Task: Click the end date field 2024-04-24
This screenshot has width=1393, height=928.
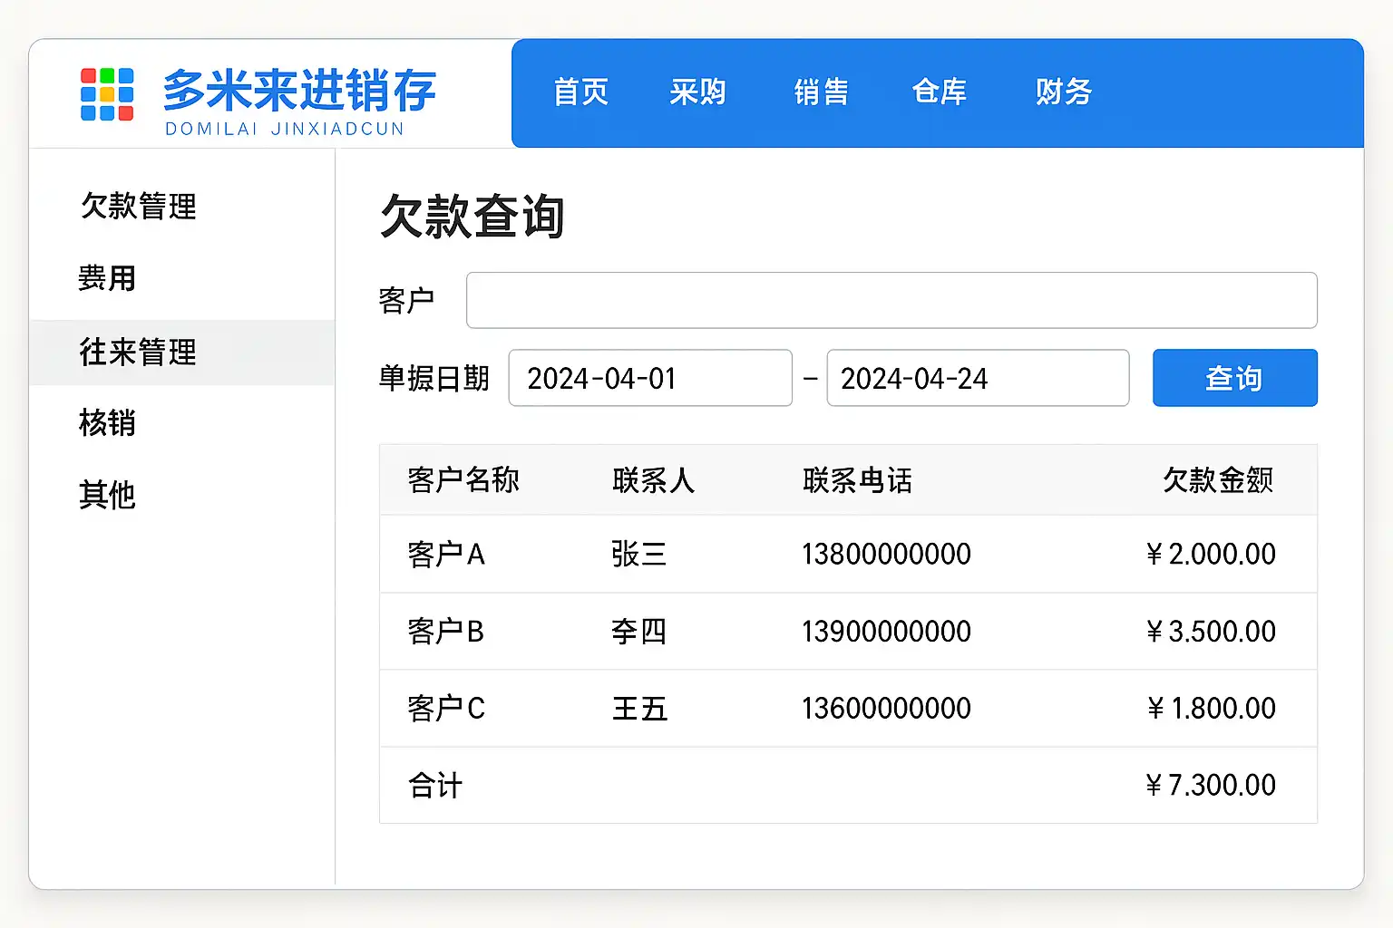Action: coord(977,378)
